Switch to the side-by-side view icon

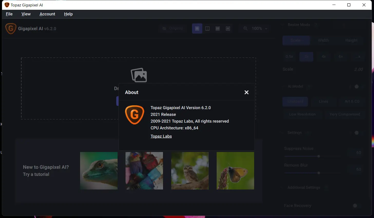[x=218, y=29]
